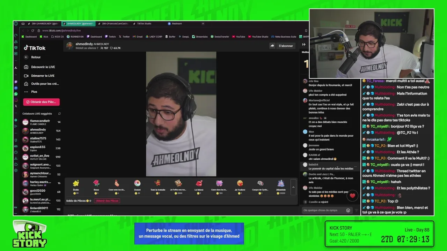The image size is (447, 251).
Task: Open outlet_en_live suggested creator
Action: (x=41, y=157)
